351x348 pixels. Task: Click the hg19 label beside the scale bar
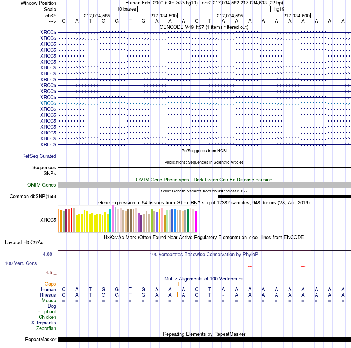click(279, 9)
